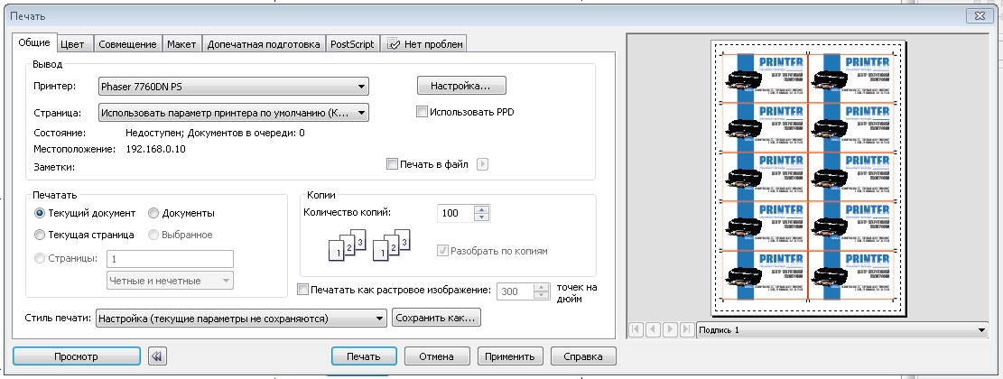
Task: Focus the Страницы range input field
Action: [x=170, y=259]
